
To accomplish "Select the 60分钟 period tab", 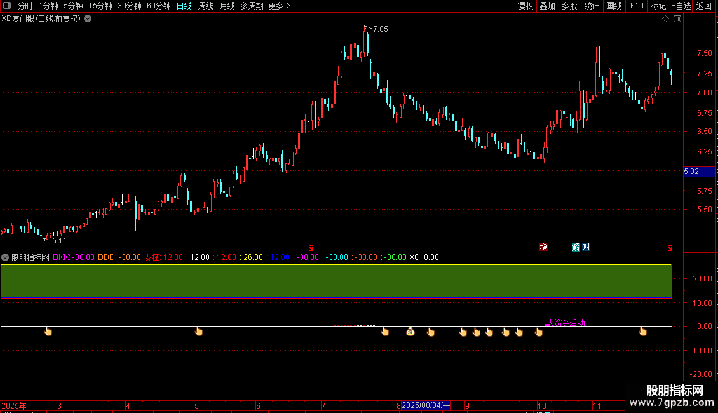I will [158, 6].
